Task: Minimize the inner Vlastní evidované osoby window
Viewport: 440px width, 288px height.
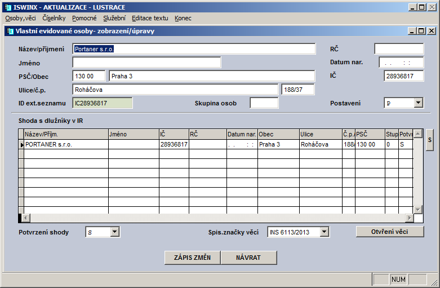Action: pyautogui.click(x=412, y=31)
